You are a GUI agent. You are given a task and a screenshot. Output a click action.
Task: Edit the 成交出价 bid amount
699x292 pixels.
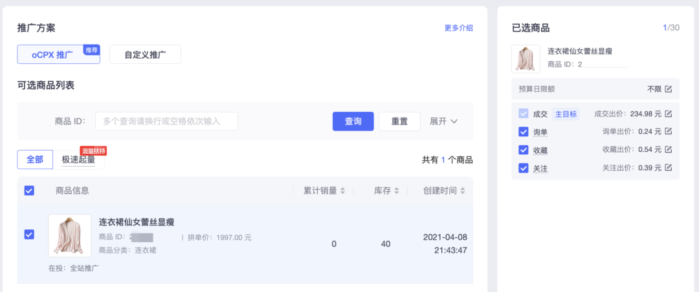(x=669, y=114)
